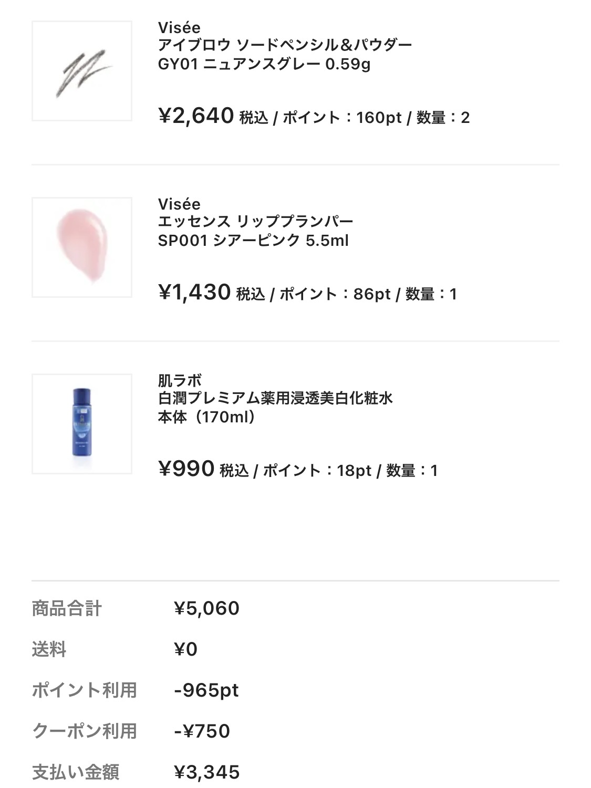Click the ¥2,640 price

[196, 116]
